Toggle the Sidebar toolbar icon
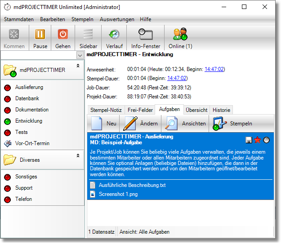The width and height of the screenshot is (281, 244). 88,35
